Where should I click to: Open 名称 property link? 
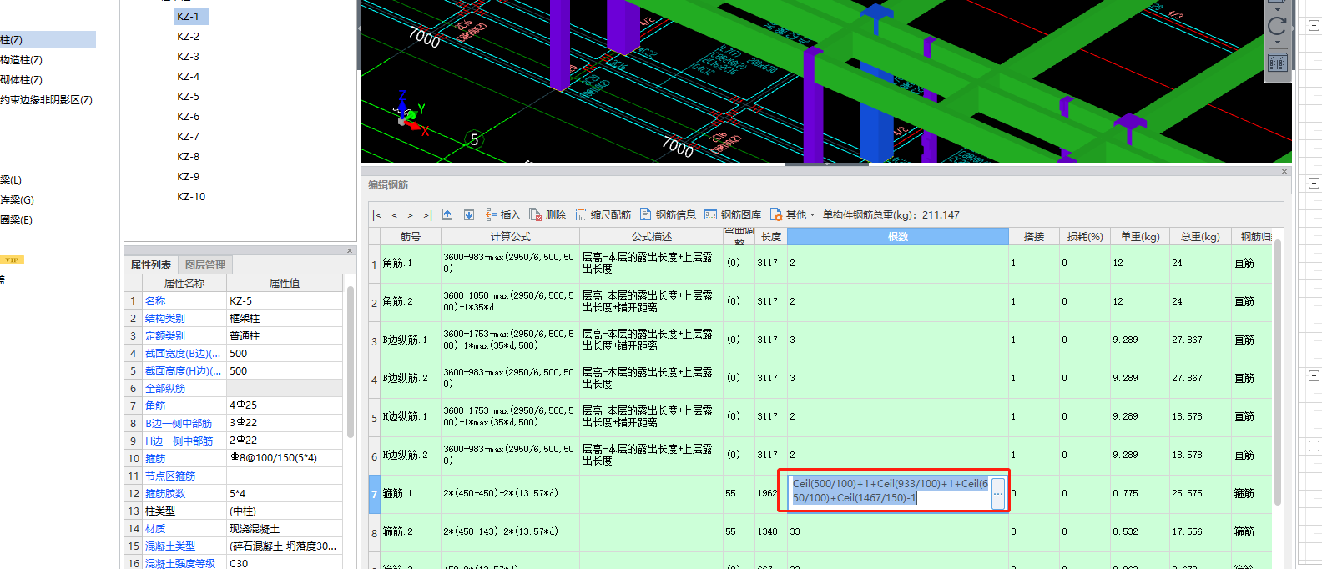(x=155, y=300)
